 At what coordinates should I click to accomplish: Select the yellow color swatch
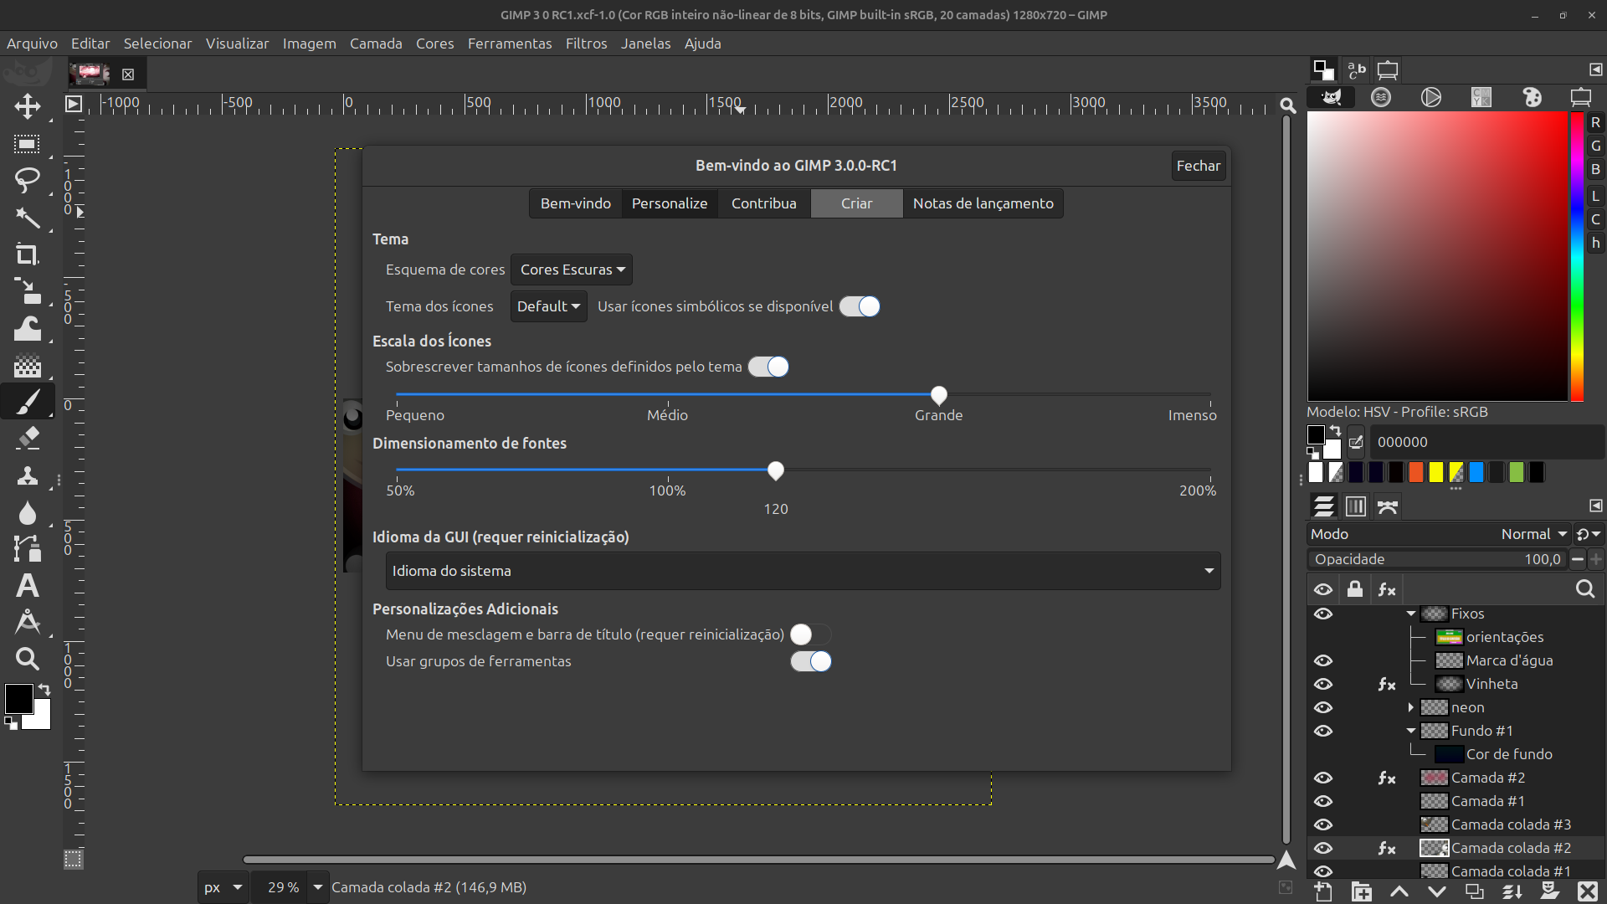point(1437,472)
